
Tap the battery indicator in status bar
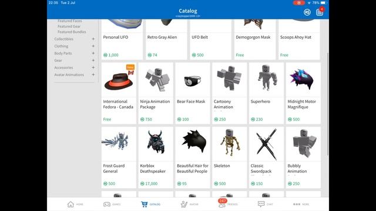tap(324, 3)
